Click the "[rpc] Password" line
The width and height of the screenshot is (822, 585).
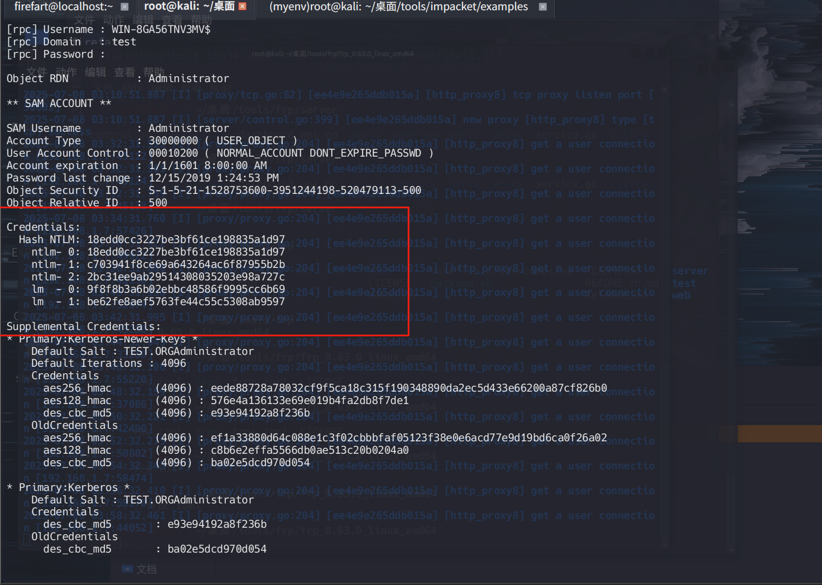pos(56,54)
